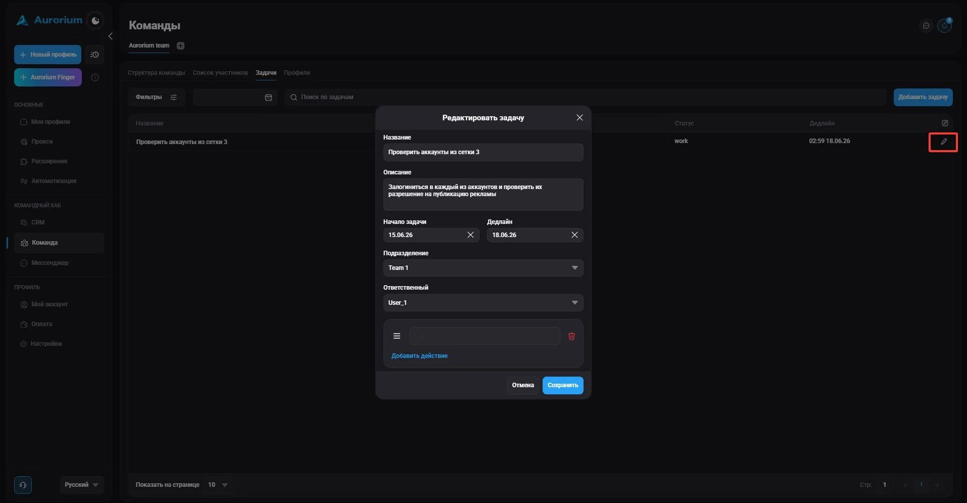Screen dimensions: 967x503
Task: Clear the Начало задачи date 15.06.26
Action: pyautogui.click(x=470, y=235)
